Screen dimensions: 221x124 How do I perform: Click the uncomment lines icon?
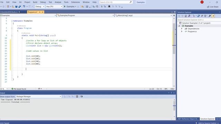105,7
